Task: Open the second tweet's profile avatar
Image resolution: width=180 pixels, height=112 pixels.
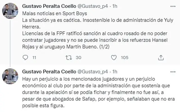Action: coord(10,76)
